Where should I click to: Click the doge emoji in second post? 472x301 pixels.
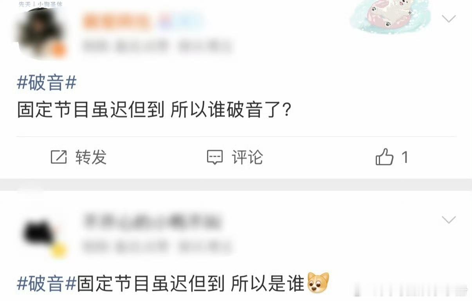319,283
